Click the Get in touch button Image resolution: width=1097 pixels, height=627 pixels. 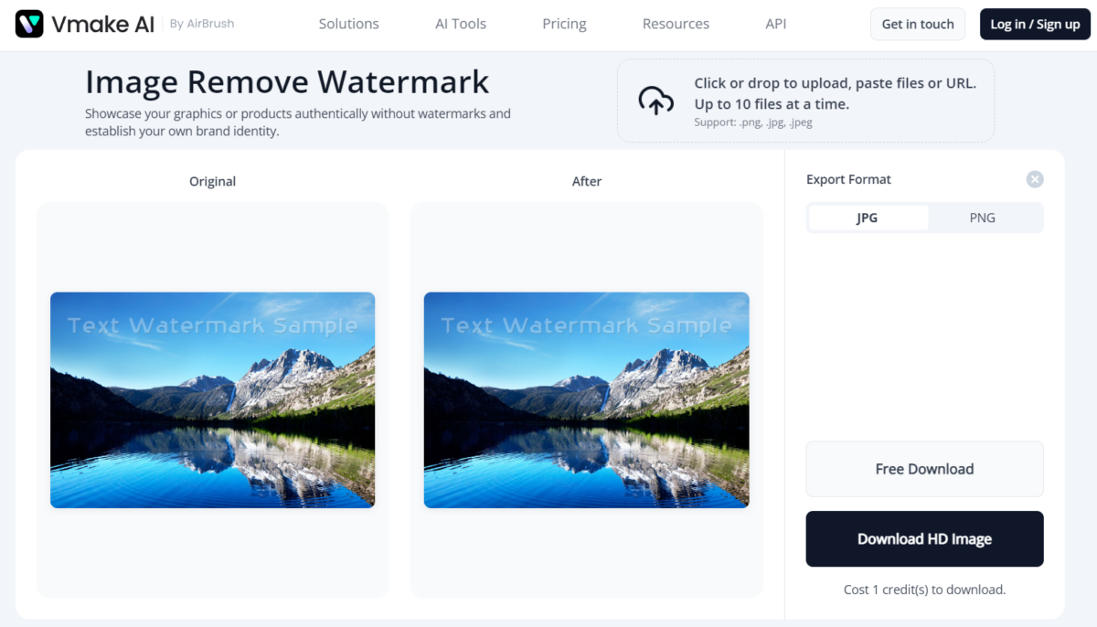[917, 24]
